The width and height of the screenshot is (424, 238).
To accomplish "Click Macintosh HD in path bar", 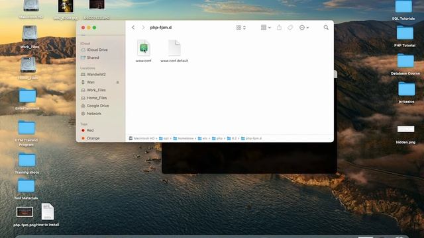I will (141, 138).
